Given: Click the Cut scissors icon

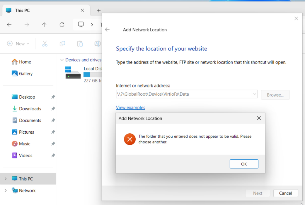Looking at the screenshot, I should coord(45,44).
